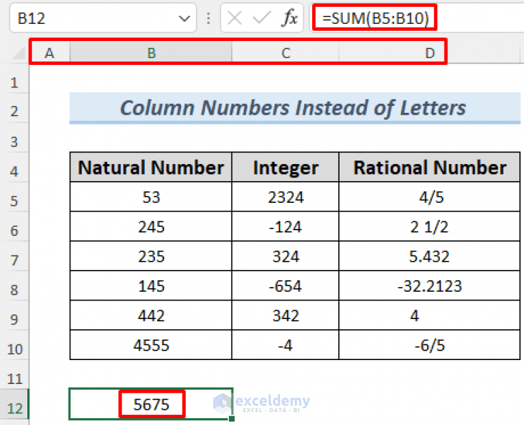Select the cell containing 2324
Screen dimensions: 524x425
286,197
